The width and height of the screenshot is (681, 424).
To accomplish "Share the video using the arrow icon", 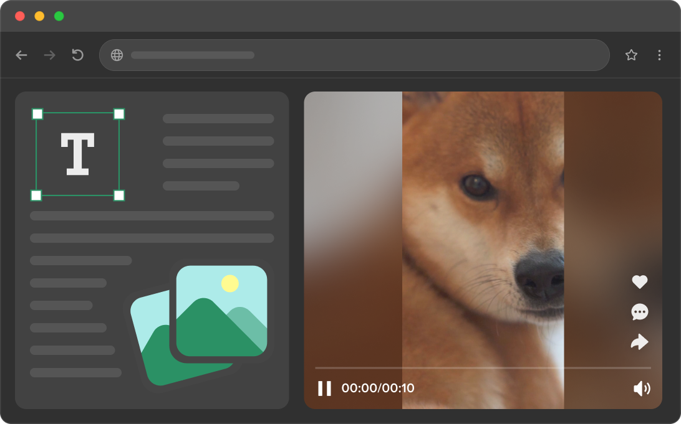I will (x=640, y=342).
